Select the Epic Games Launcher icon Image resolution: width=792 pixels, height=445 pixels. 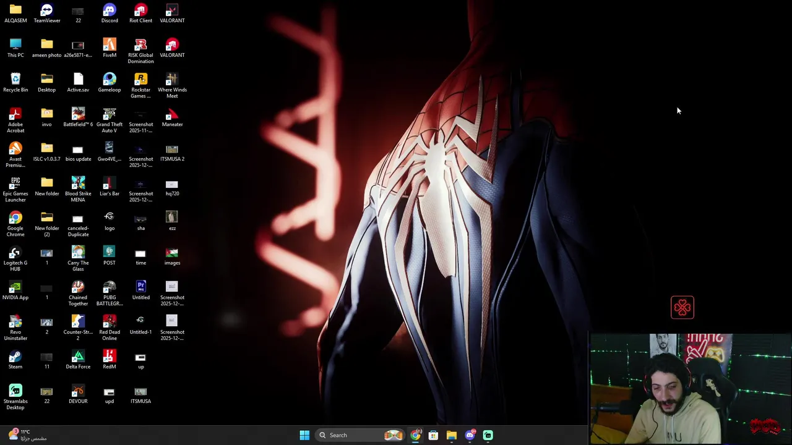tap(15, 190)
